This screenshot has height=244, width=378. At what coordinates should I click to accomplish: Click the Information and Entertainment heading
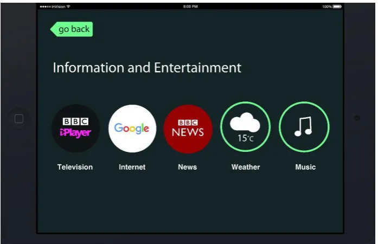147,68
